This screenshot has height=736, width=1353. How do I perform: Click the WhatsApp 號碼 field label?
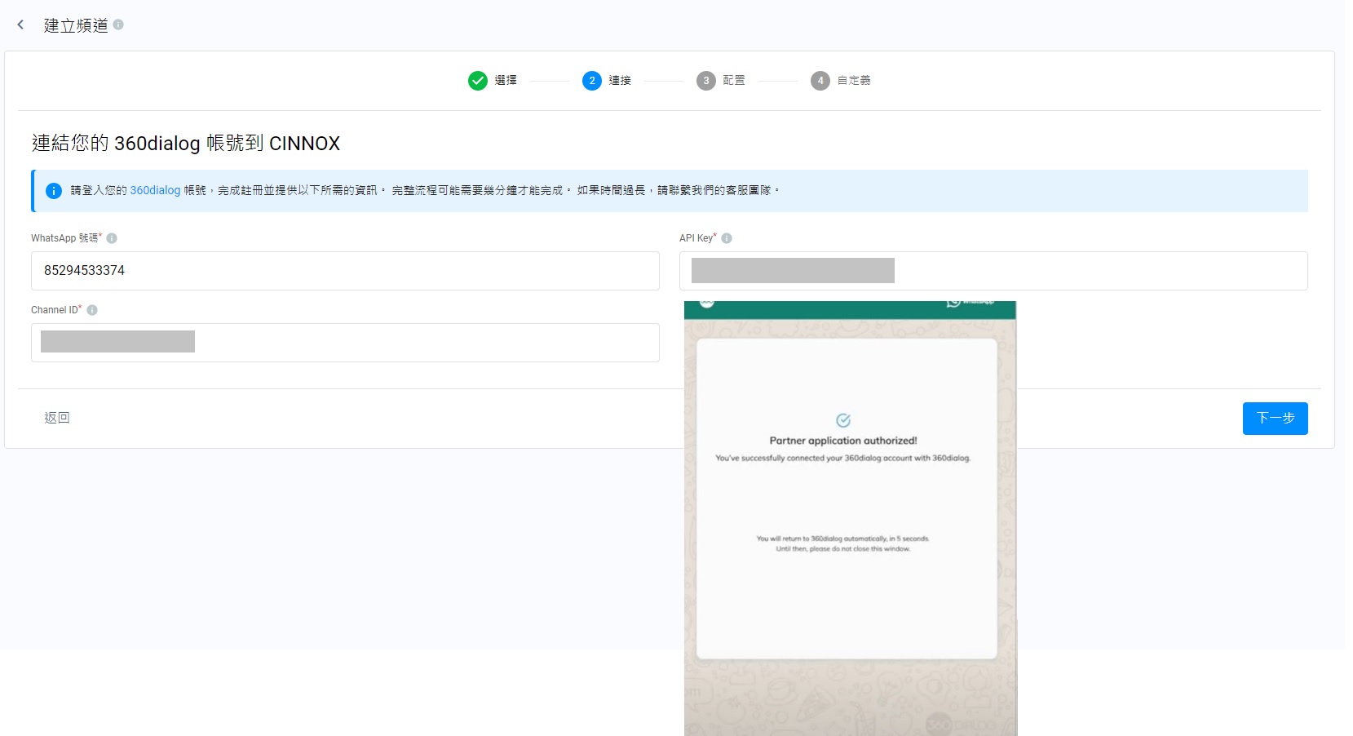tap(66, 238)
